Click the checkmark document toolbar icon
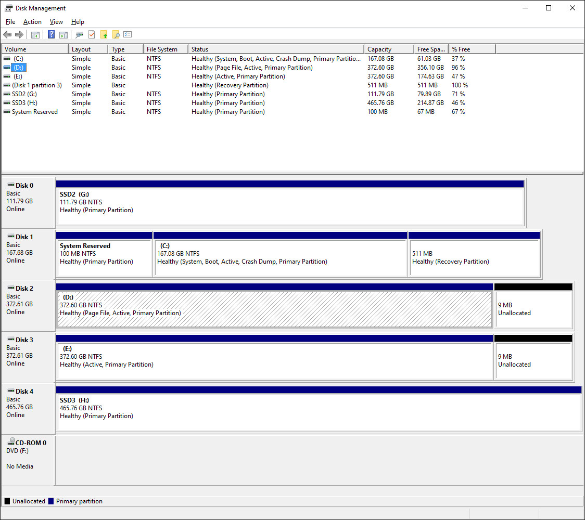 [92, 35]
